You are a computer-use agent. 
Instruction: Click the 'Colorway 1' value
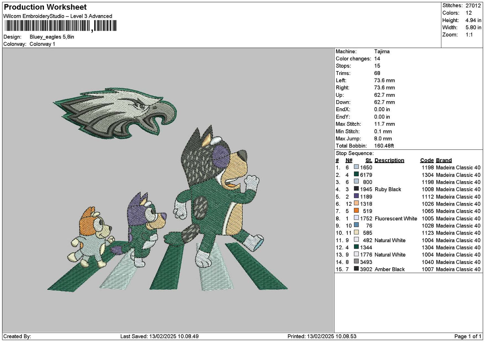42,44
